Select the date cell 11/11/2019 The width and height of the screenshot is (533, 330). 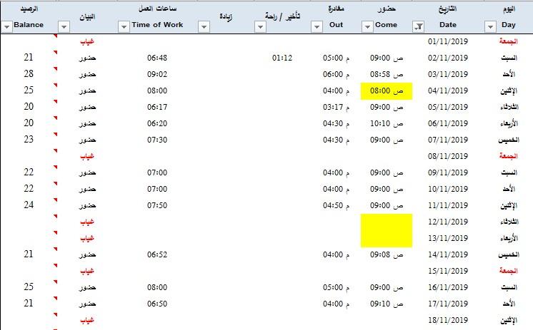[x=448, y=205]
